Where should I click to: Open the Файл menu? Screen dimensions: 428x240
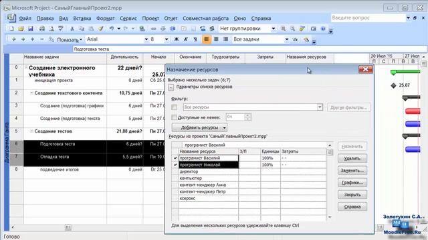[x=25, y=19]
